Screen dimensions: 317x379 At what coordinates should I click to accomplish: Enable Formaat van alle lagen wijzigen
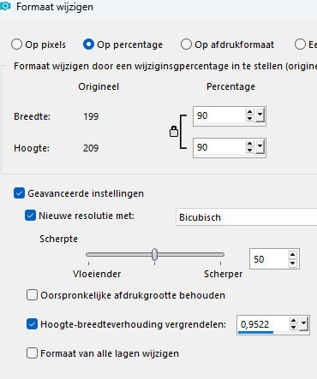[x=32, y=353]
